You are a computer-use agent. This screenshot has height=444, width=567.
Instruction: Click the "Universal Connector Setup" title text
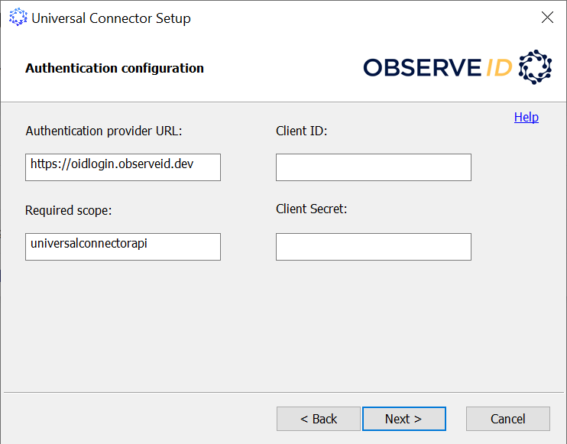112,18
